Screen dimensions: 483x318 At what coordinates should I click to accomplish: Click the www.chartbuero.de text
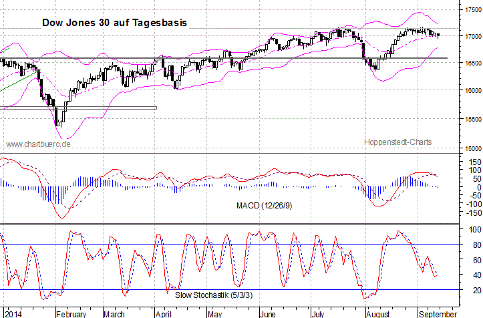click(x=38, y=144)
